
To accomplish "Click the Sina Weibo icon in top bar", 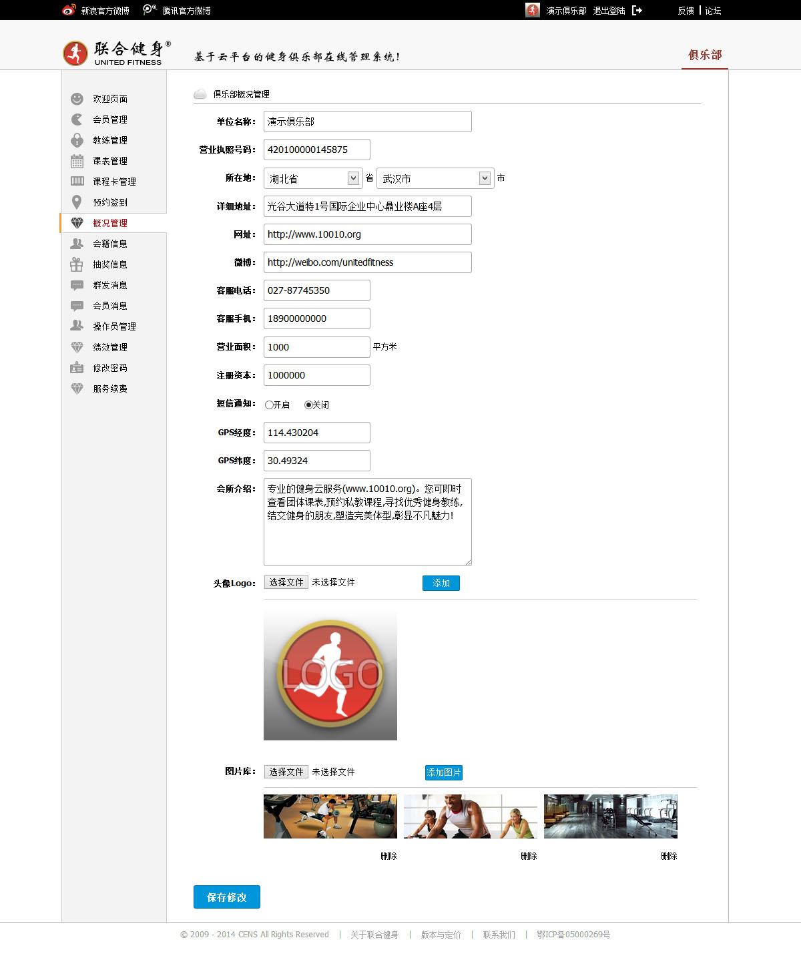I will click(69, 11).
